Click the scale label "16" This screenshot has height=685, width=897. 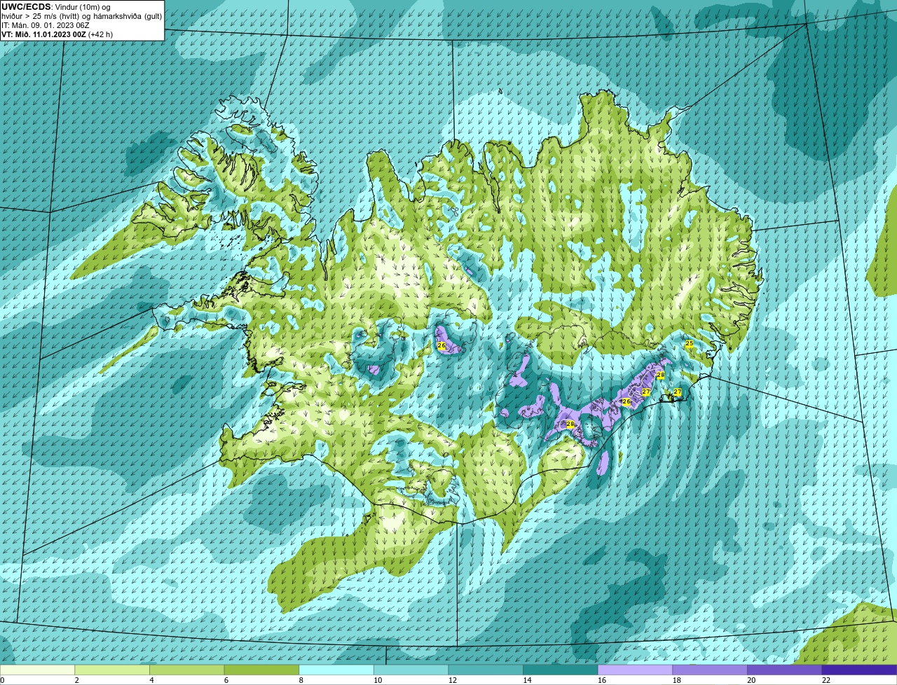click(x=602, y=680)
